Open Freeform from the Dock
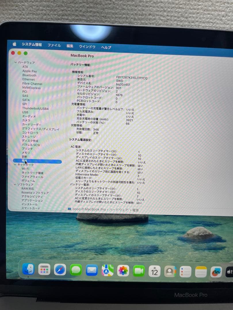The width and height of the screenshot is (233, 310). [x=216, y=272]
